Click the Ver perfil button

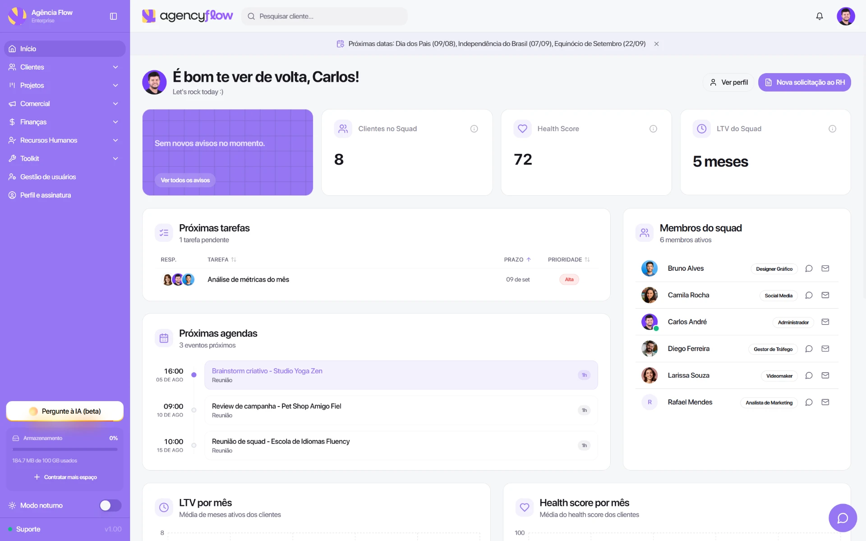(x=728, y=82)
